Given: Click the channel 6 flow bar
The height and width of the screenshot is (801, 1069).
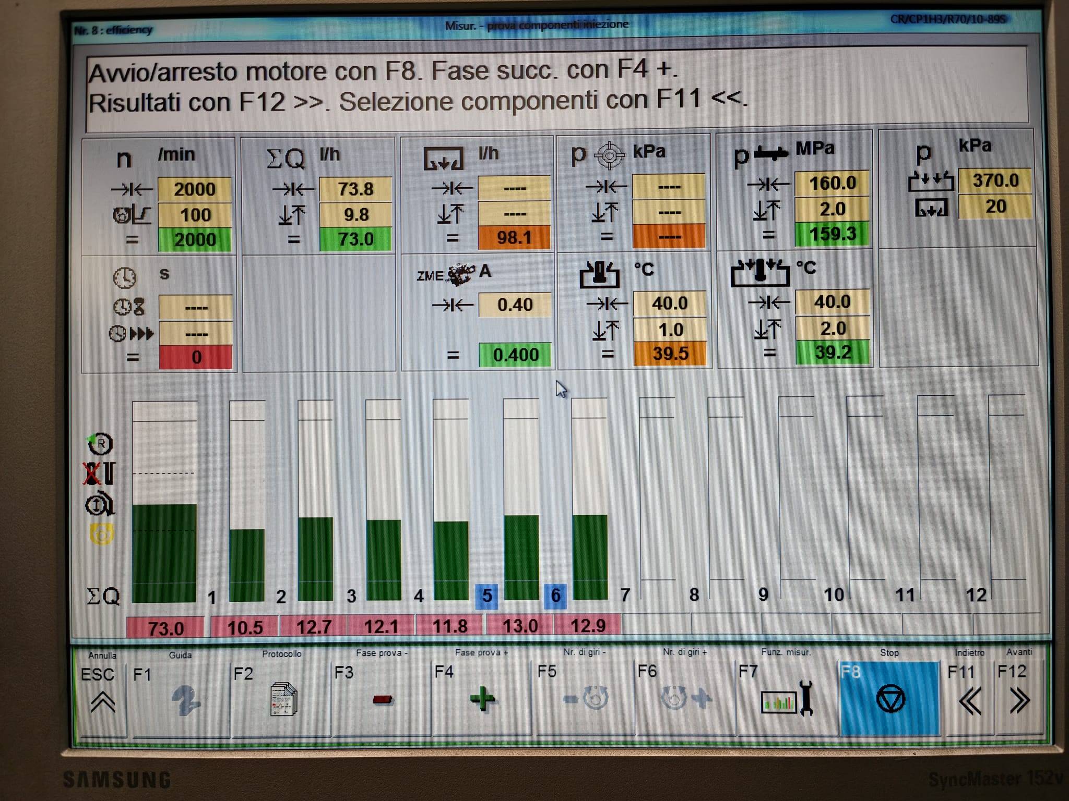Looking at the screenshot, I should coord(589,499).
